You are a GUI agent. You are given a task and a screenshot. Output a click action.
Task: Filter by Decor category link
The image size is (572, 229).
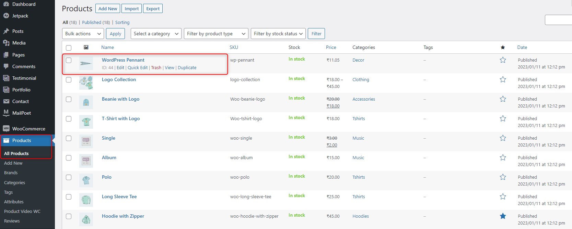(x=358, y=60)
